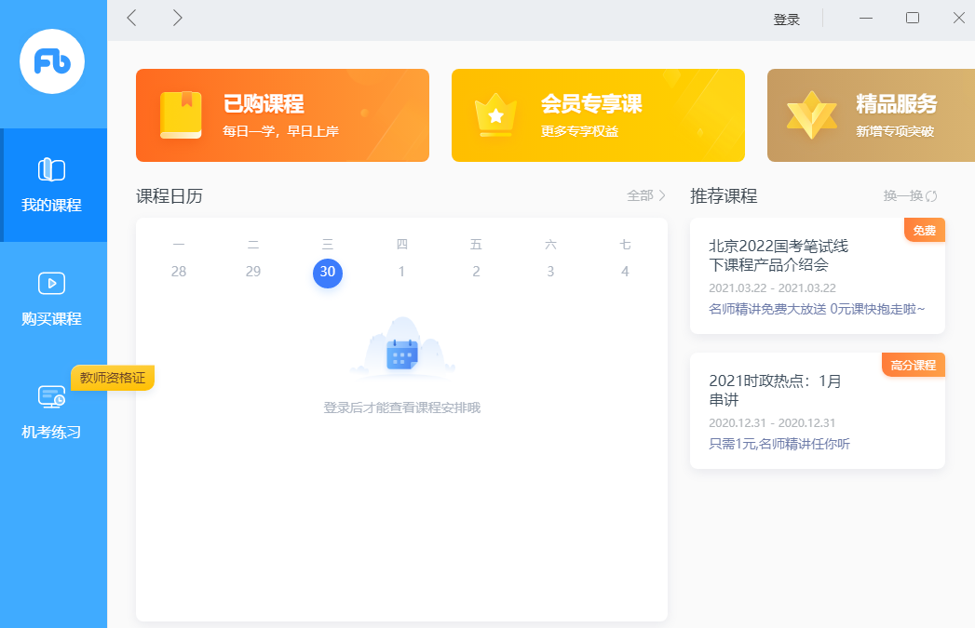Click the 精品服务 gold emblem icon

[x=811, y=115]
